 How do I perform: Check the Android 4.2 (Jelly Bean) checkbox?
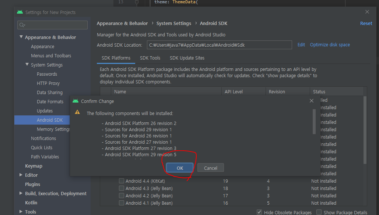point(122,196)
